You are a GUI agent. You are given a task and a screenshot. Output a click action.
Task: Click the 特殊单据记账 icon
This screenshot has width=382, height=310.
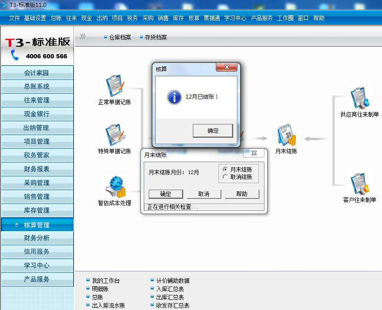click(114, 135)
